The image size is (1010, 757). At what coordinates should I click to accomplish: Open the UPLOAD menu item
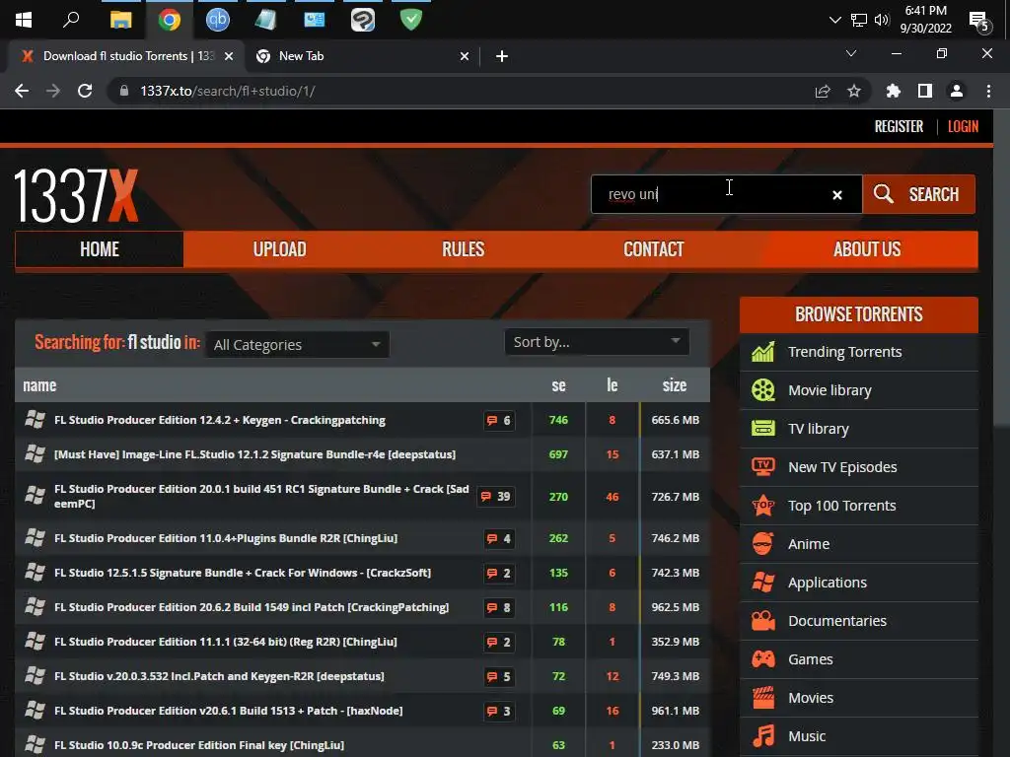(x=279, y=249)
